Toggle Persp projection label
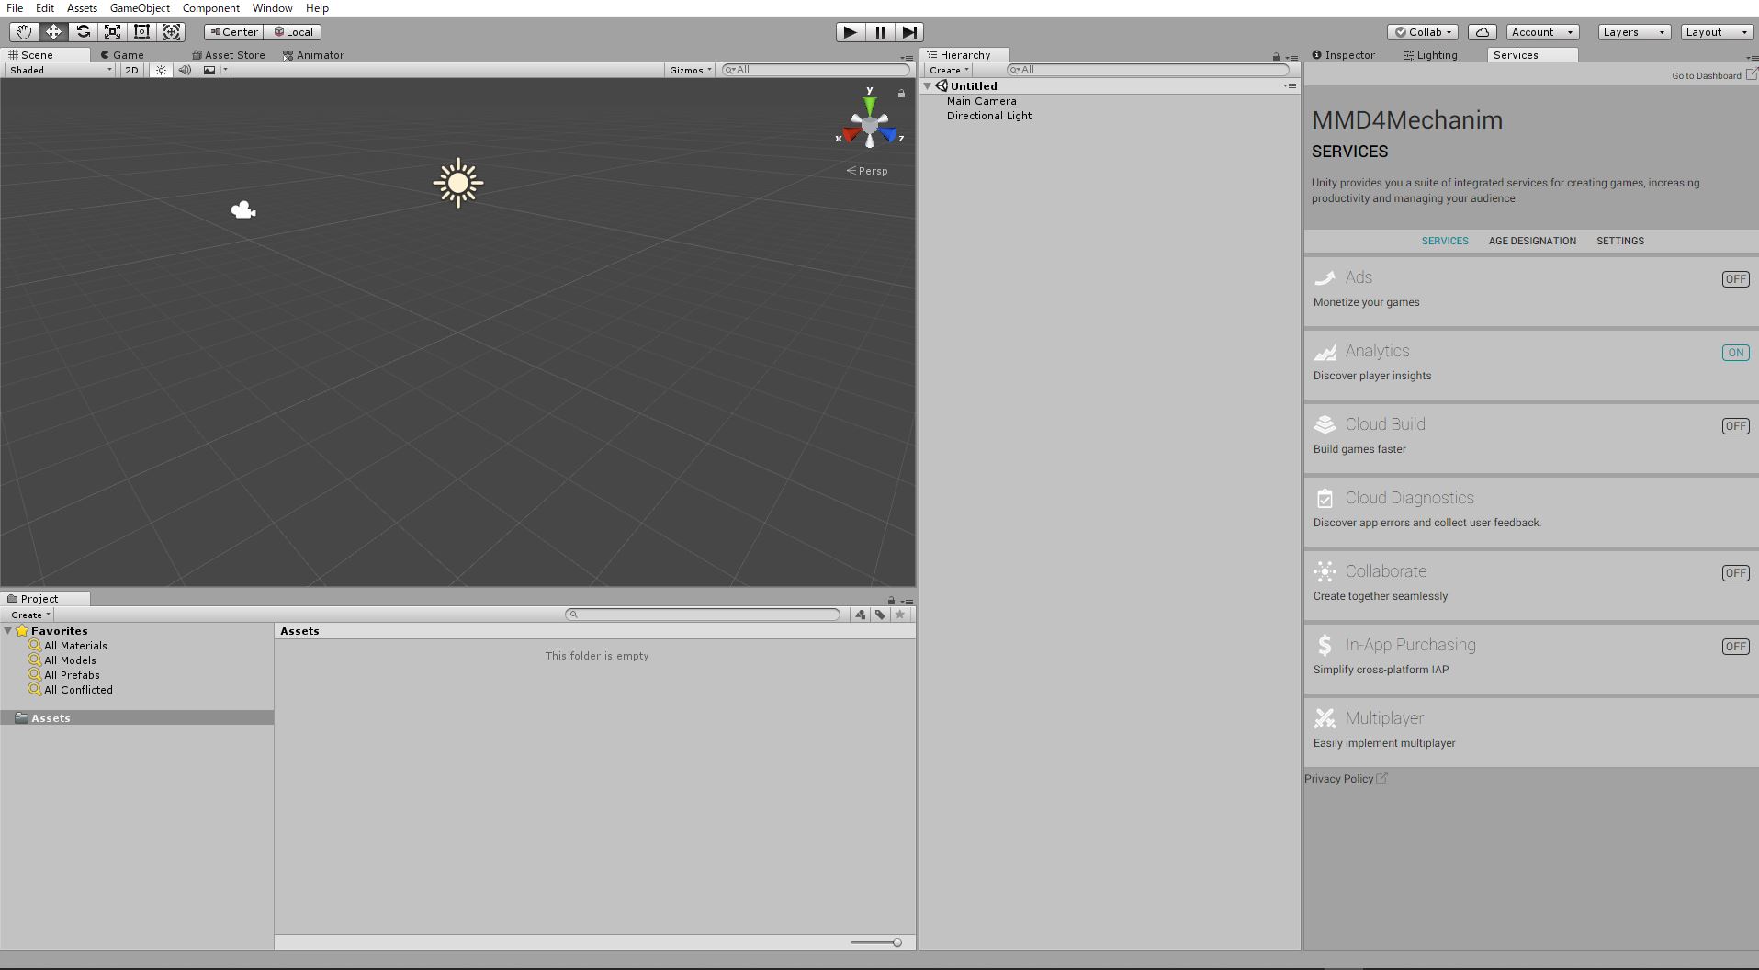The height and width of the screenshot is (970, 1759). (867, 171)
